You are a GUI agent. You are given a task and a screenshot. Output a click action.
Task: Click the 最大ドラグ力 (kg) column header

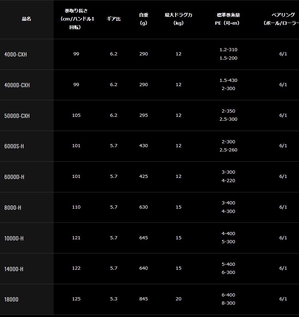click(x=178, y=19)
